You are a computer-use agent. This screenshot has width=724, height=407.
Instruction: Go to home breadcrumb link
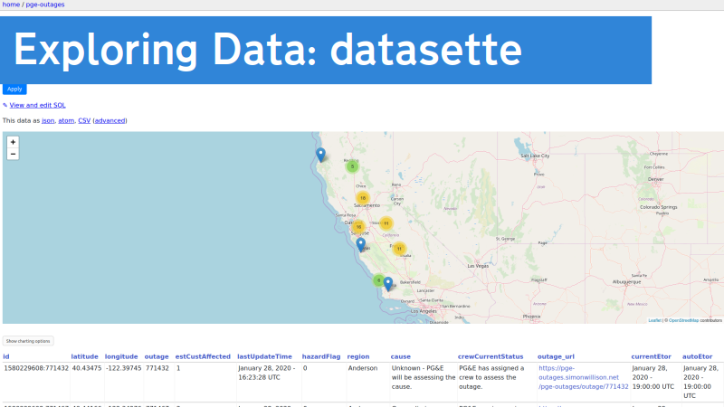(11, 5)
